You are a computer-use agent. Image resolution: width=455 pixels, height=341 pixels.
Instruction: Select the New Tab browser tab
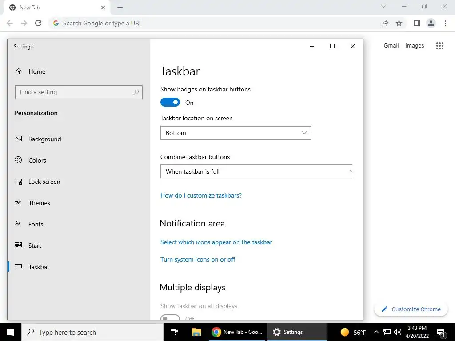(x=56, y=8)
